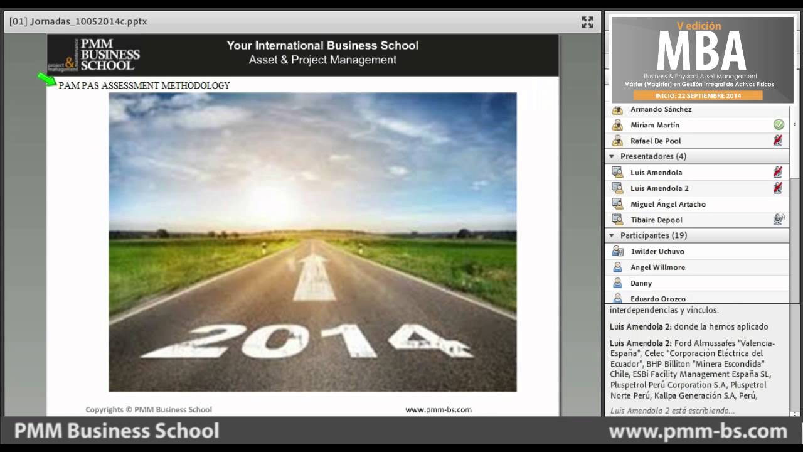Click 'Luis Amendola 2 está escribiendo...' status
Image resolution: width=803 pixels, height=452 pixels.
[672, 411]
